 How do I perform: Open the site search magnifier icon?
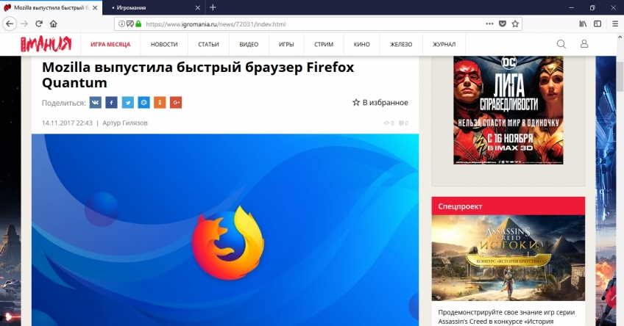(561, 44)
